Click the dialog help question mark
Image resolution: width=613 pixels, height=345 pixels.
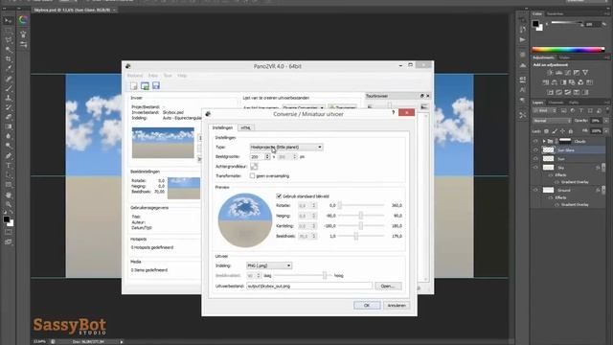[393, 113]
